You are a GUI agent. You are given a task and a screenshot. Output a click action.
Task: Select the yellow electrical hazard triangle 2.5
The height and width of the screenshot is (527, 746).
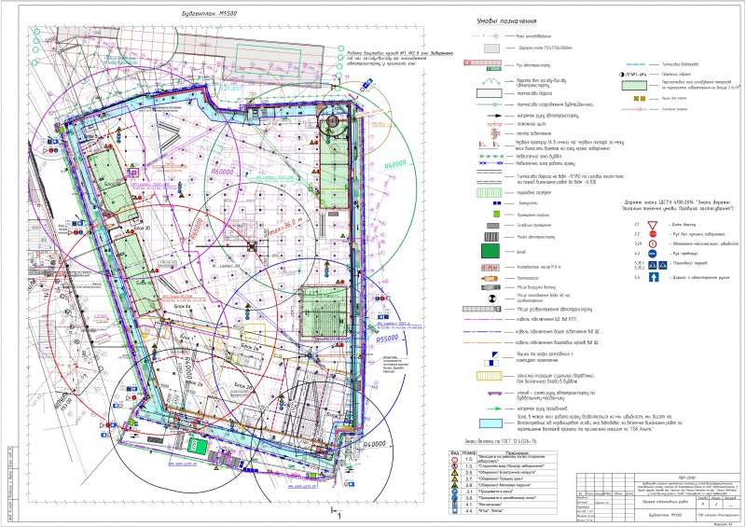(455, 473)
